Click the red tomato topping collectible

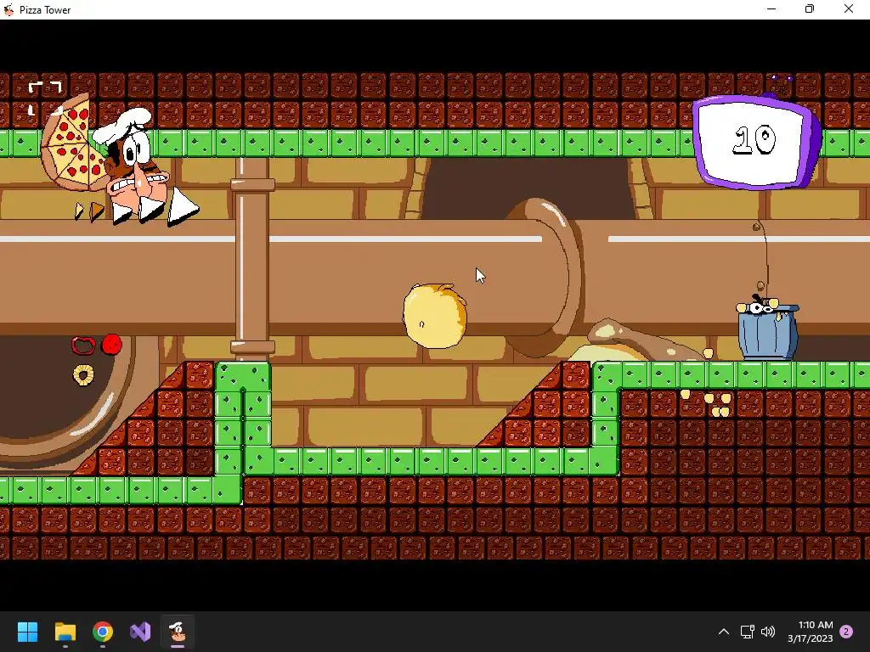pyautogui.click(x=112, y=345)
